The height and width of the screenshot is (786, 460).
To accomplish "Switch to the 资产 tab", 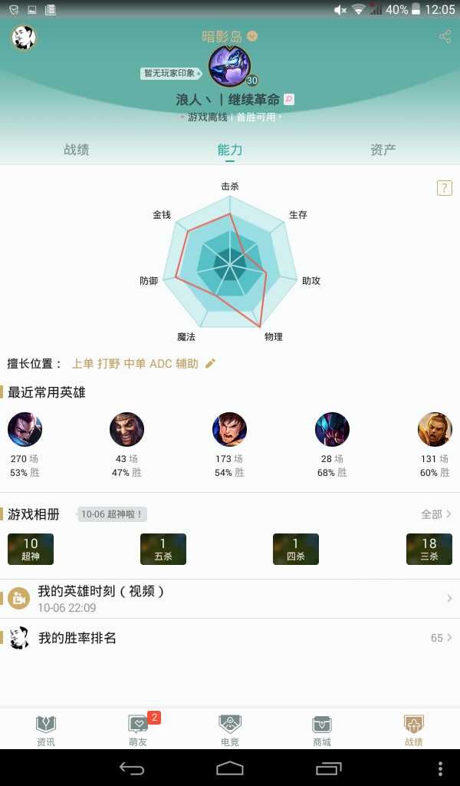I will (x=383, y=150).
